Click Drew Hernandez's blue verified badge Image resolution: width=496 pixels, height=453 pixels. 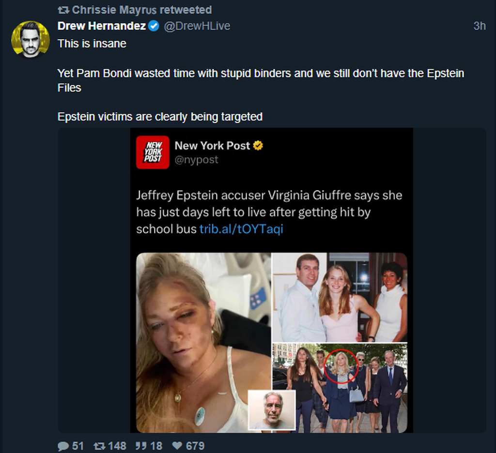tap(154, 26)
